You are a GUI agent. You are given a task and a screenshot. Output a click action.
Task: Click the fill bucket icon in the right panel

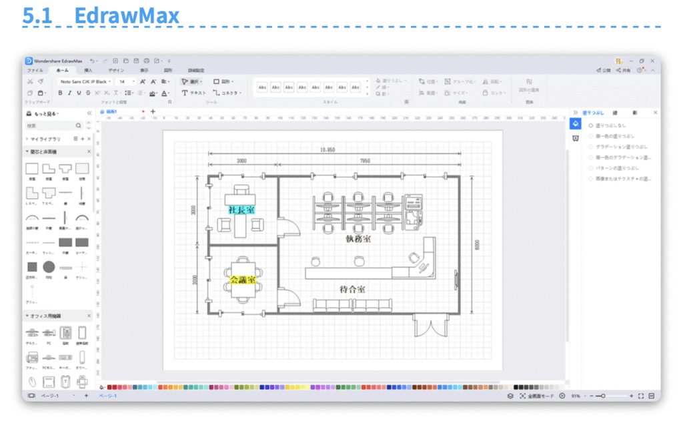pos(576,123)
